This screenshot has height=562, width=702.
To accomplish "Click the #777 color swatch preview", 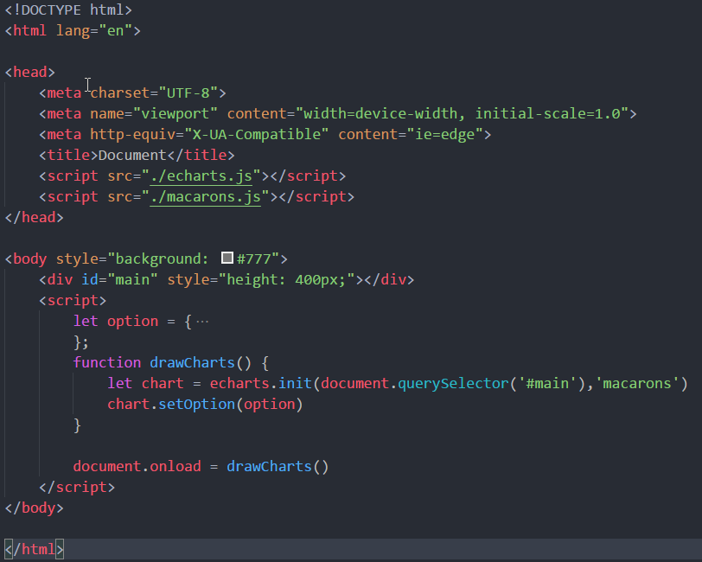I will 227,258.
